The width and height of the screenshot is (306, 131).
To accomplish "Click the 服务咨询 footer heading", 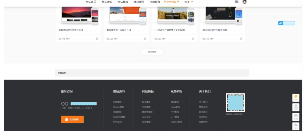I will pos(67,91).
